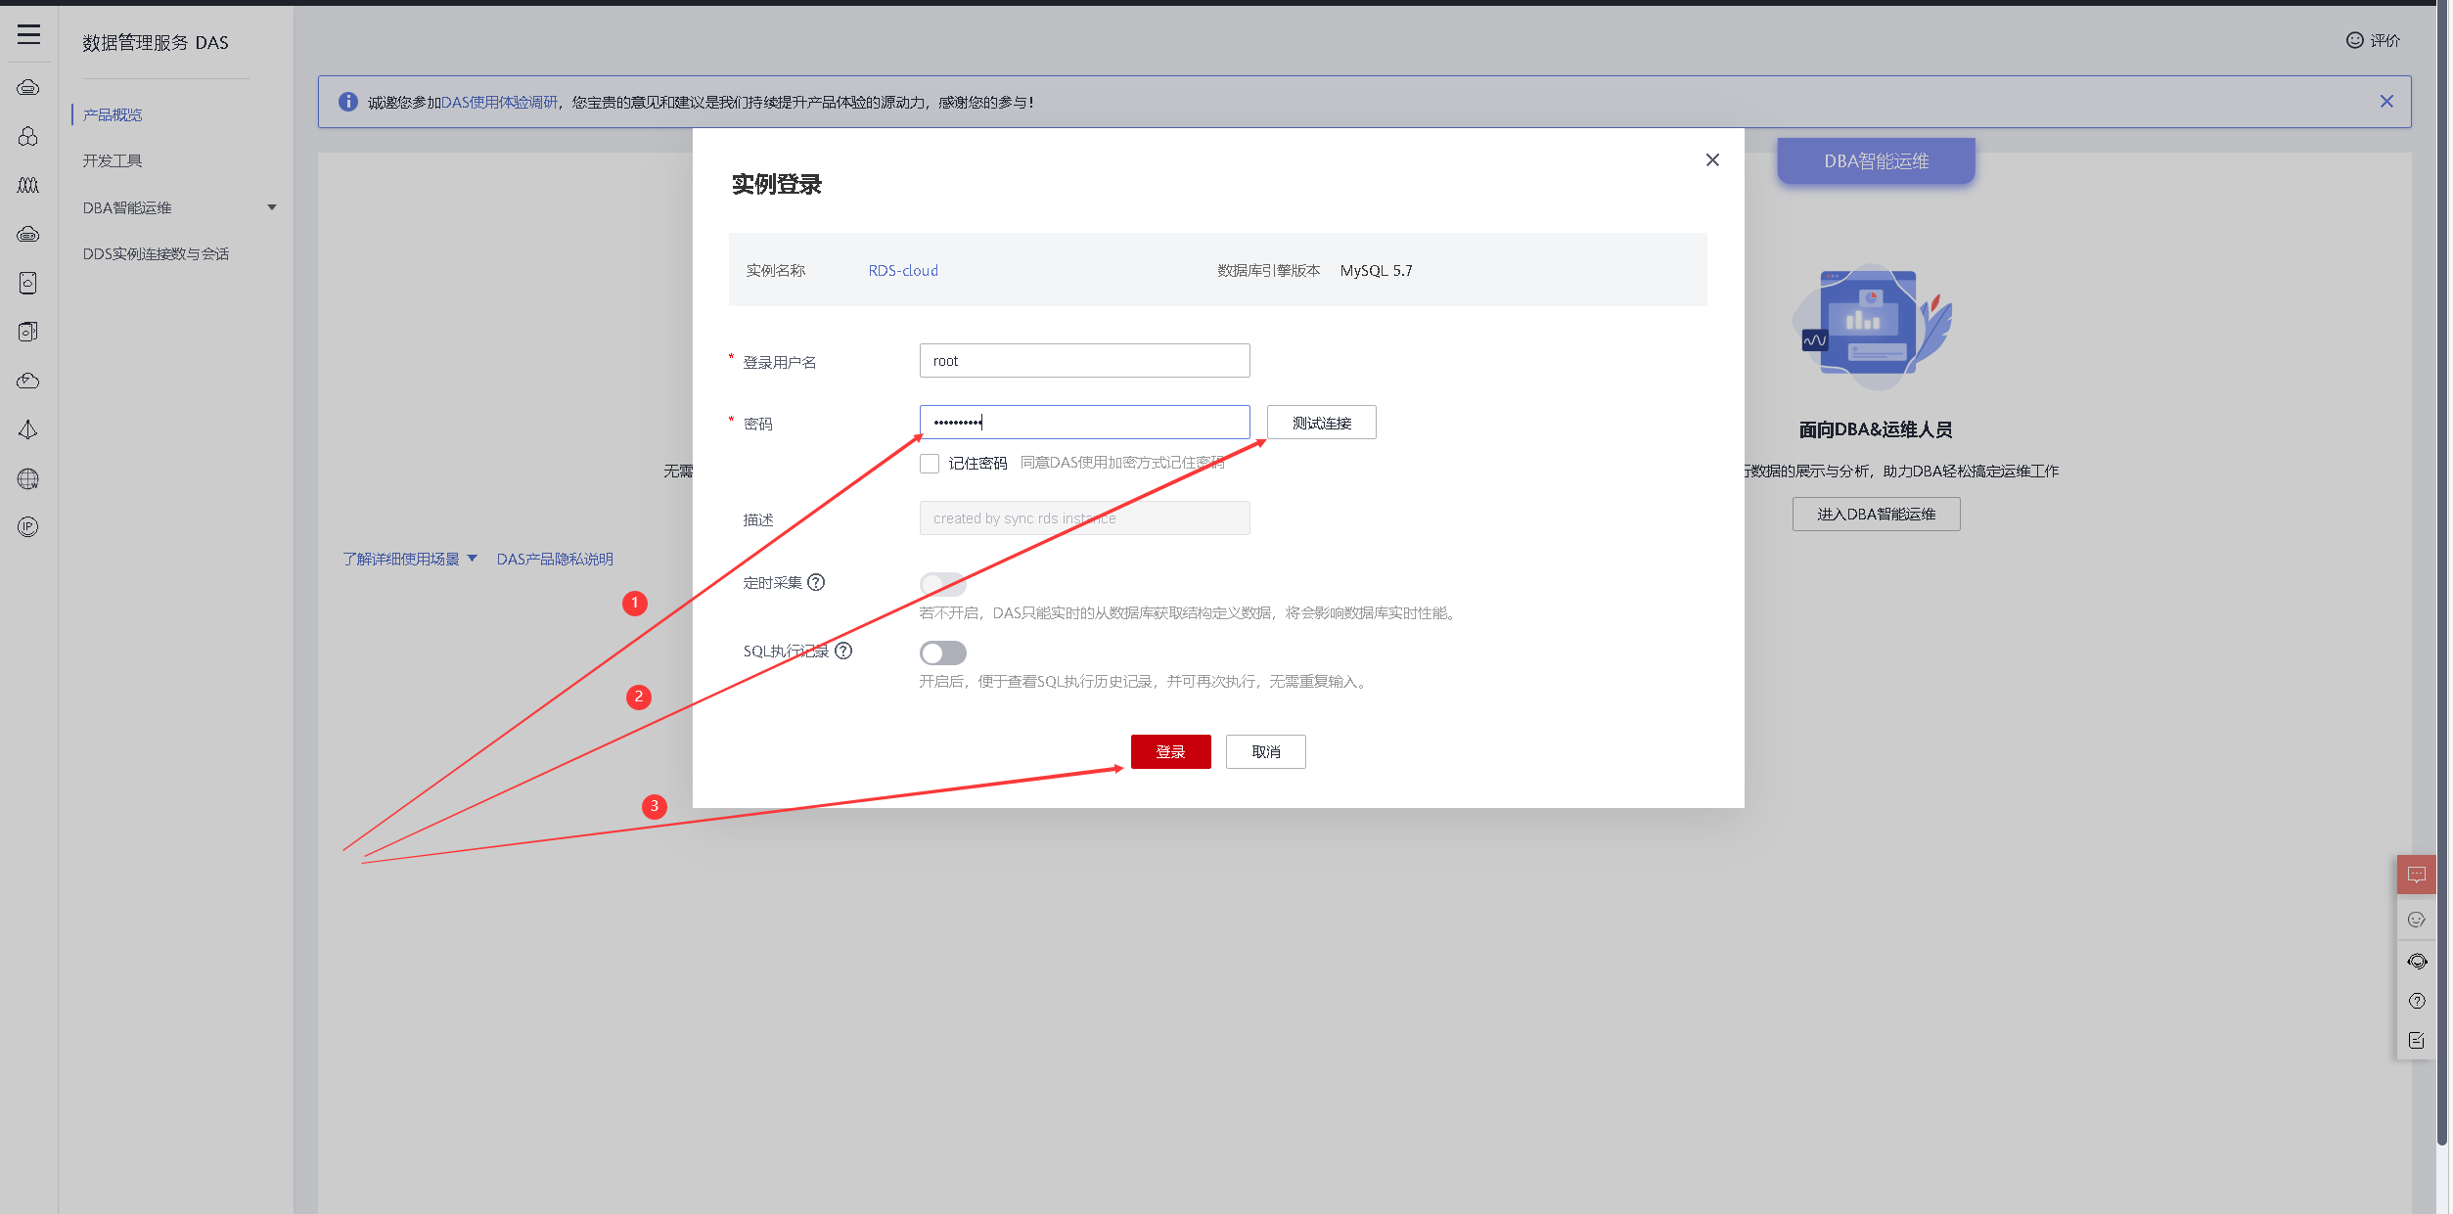The height and width of the screenshot is (1214, 2453).
Task: Toggle the 定时采集 switch
Action: tap(942, 584)
